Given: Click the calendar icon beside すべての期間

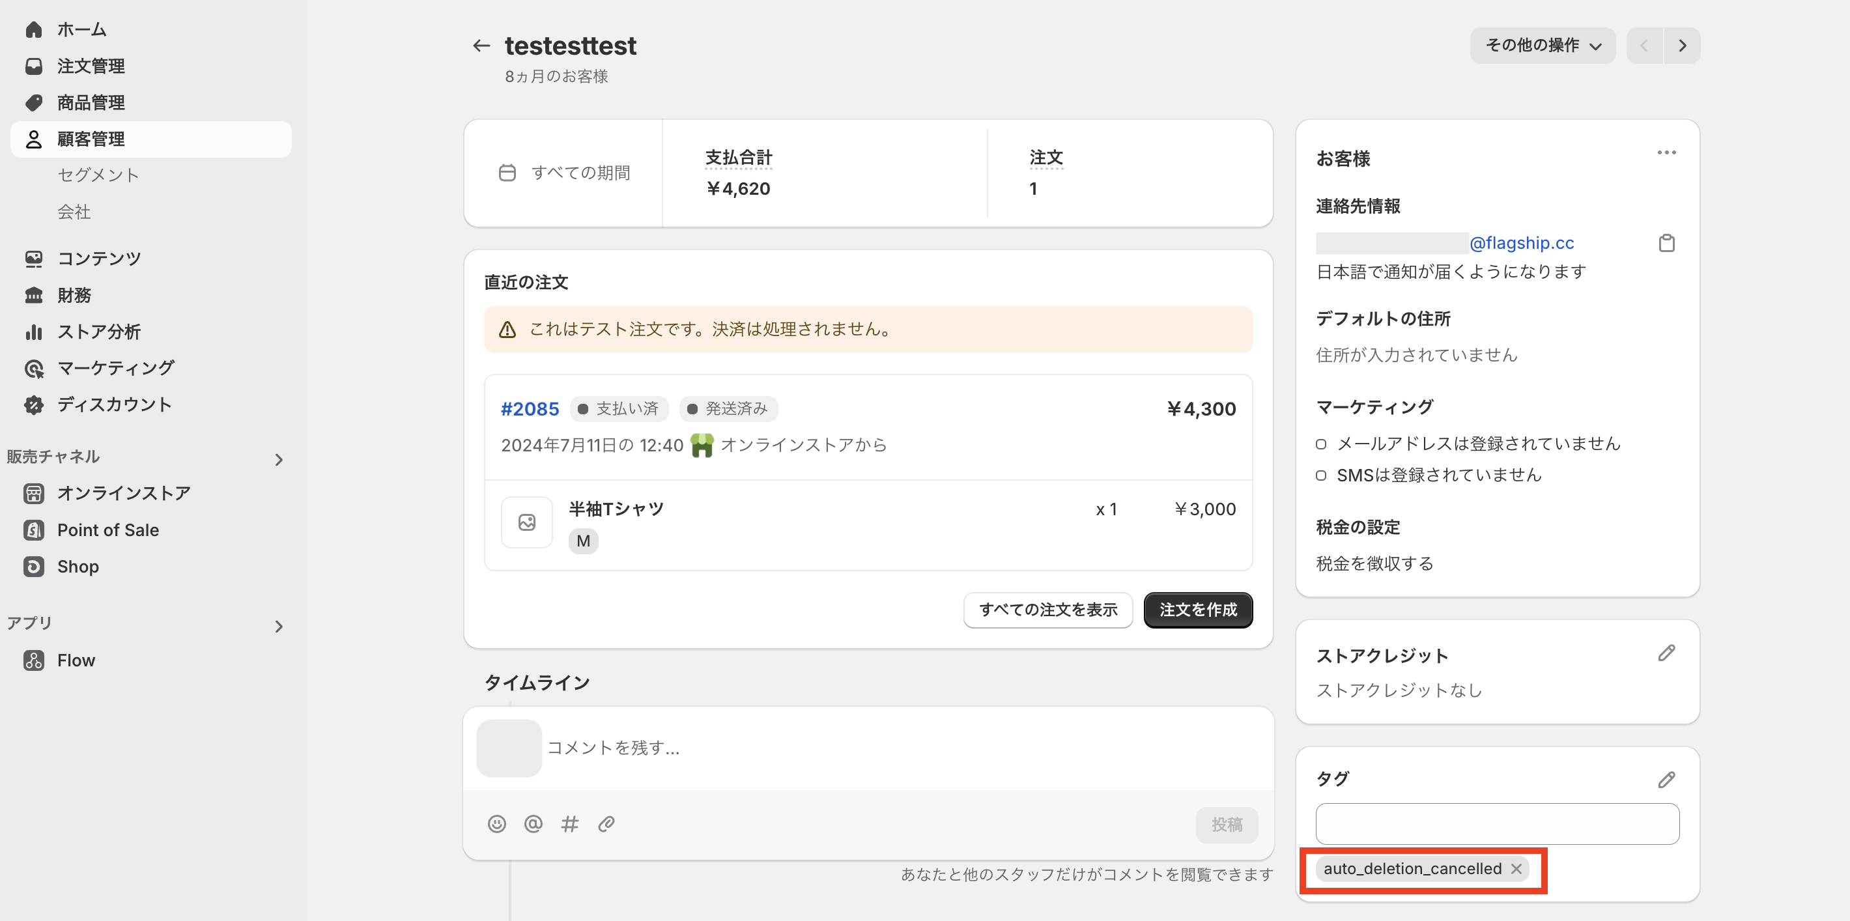Looking at the screenshot, I should (x=507, y=173).
